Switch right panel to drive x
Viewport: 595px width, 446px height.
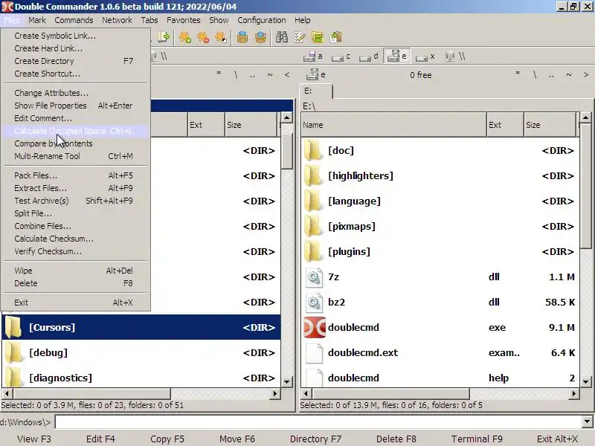(x=425, y=56)
